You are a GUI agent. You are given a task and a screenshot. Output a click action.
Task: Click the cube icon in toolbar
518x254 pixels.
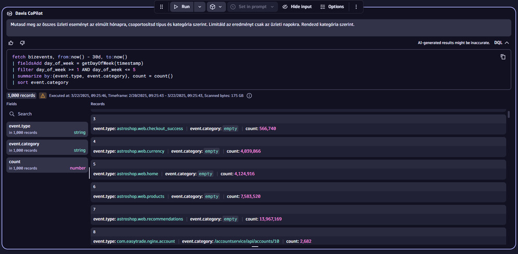click(x=212, y=7)
